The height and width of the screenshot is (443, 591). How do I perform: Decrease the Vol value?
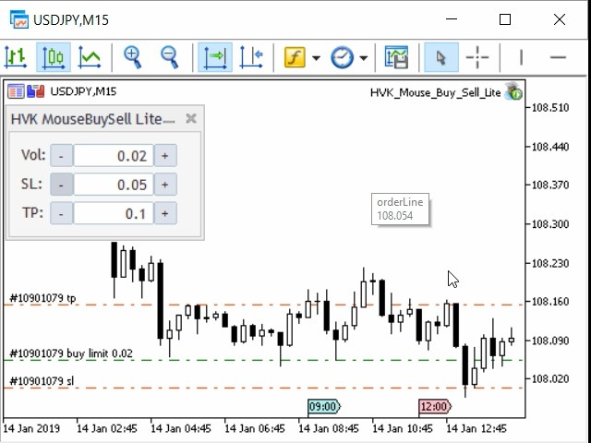coord(61,156)
